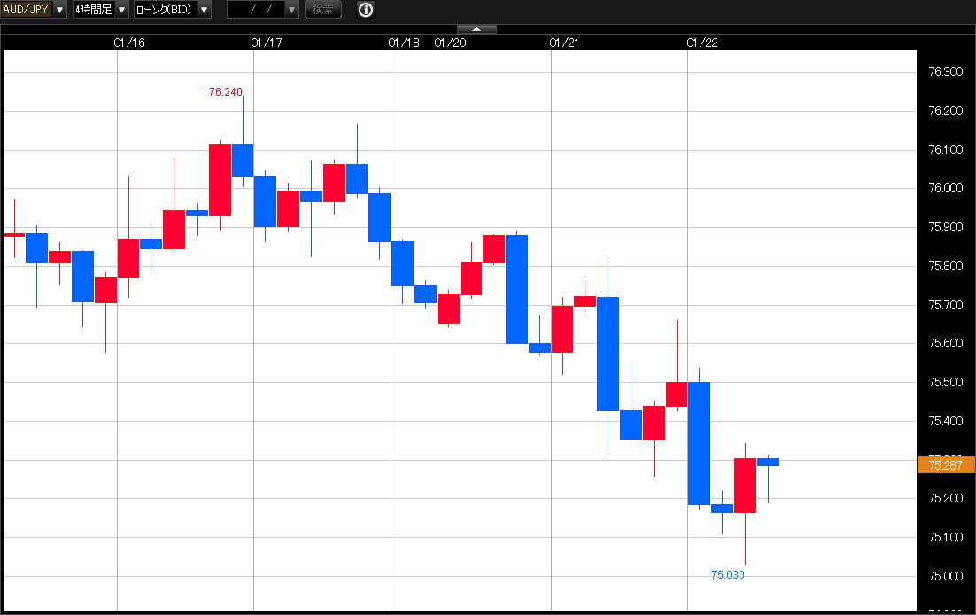The image size is (976, 615).
Task: Open the date picker dropdown arrow
Action: [x=292, y=10]
